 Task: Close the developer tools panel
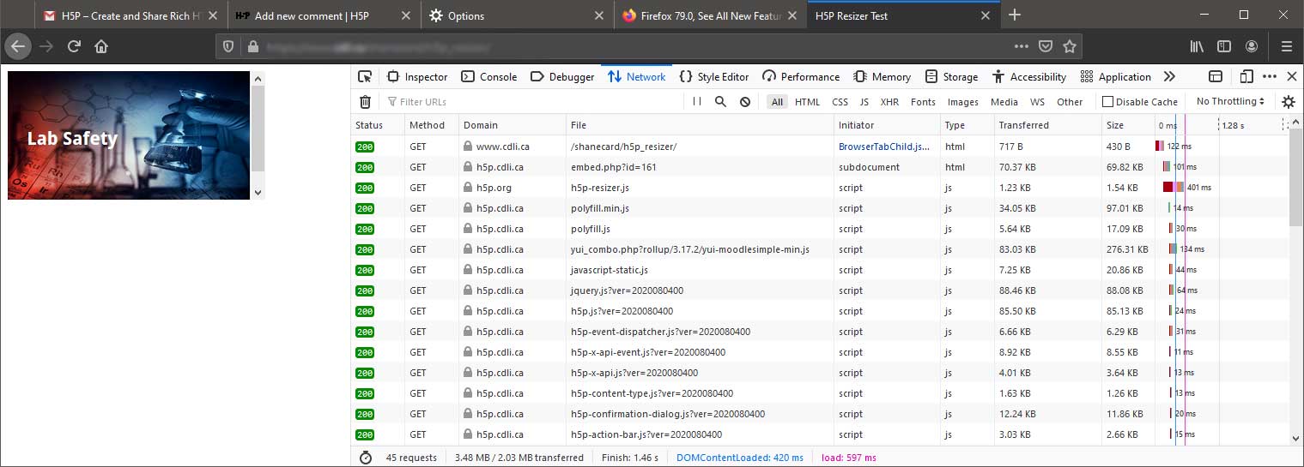(x=1292, y=76)
